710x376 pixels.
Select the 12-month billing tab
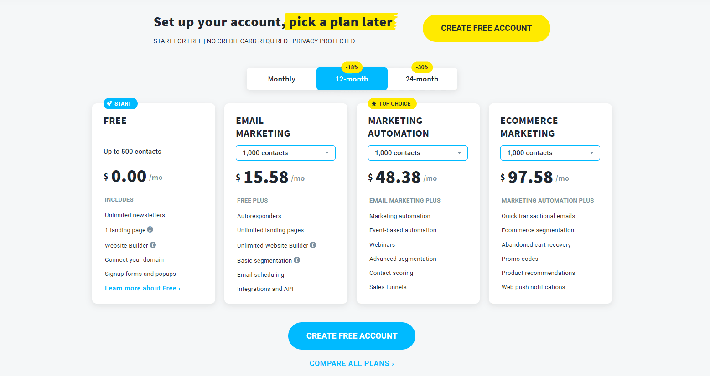pyautogui.click(x=352, y=78)
